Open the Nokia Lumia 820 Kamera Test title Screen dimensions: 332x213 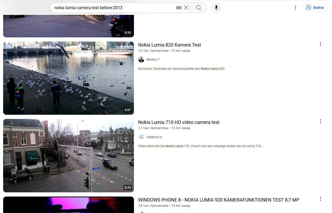click(x=169, y=45)
